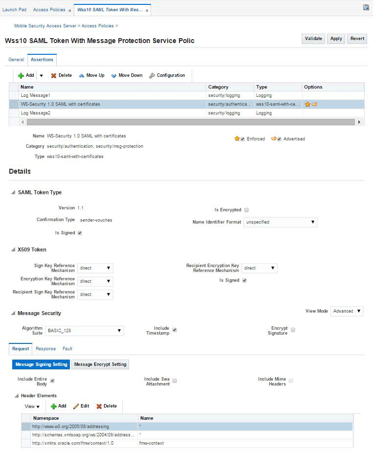Viewport: 373px width, 453px height.
Task: Select the schemas.xmlsoap.org addressing namespace row
Action: coord(187,435)
